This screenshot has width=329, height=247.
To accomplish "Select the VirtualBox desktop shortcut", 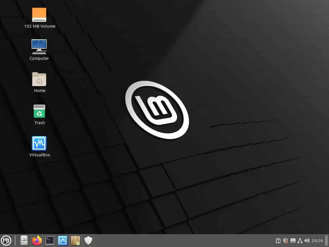I will pyautogui.click(x=40, y=147).
